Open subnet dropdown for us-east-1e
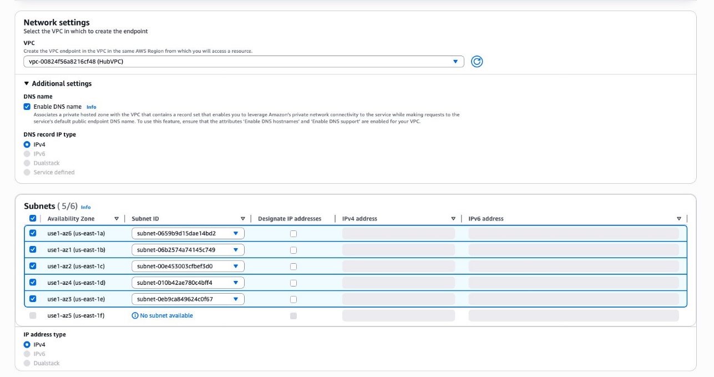The image size is (714, 377). click(x=188, y=299)
